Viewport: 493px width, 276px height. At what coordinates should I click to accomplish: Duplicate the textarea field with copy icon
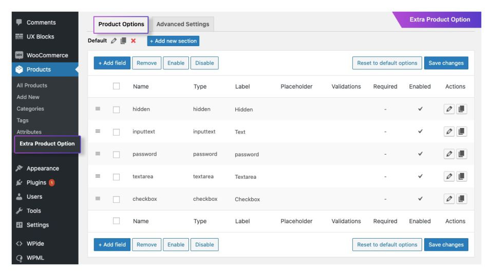(461, 177)
